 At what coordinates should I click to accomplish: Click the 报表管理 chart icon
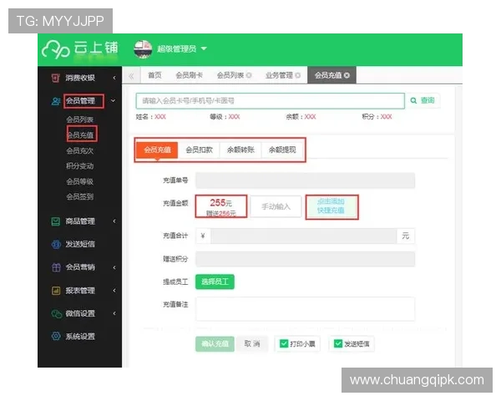tap(56, 291)
